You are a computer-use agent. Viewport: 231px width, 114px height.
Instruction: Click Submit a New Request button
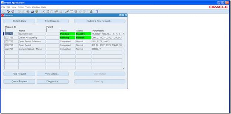pyautogui.click(x=99, y=21)
